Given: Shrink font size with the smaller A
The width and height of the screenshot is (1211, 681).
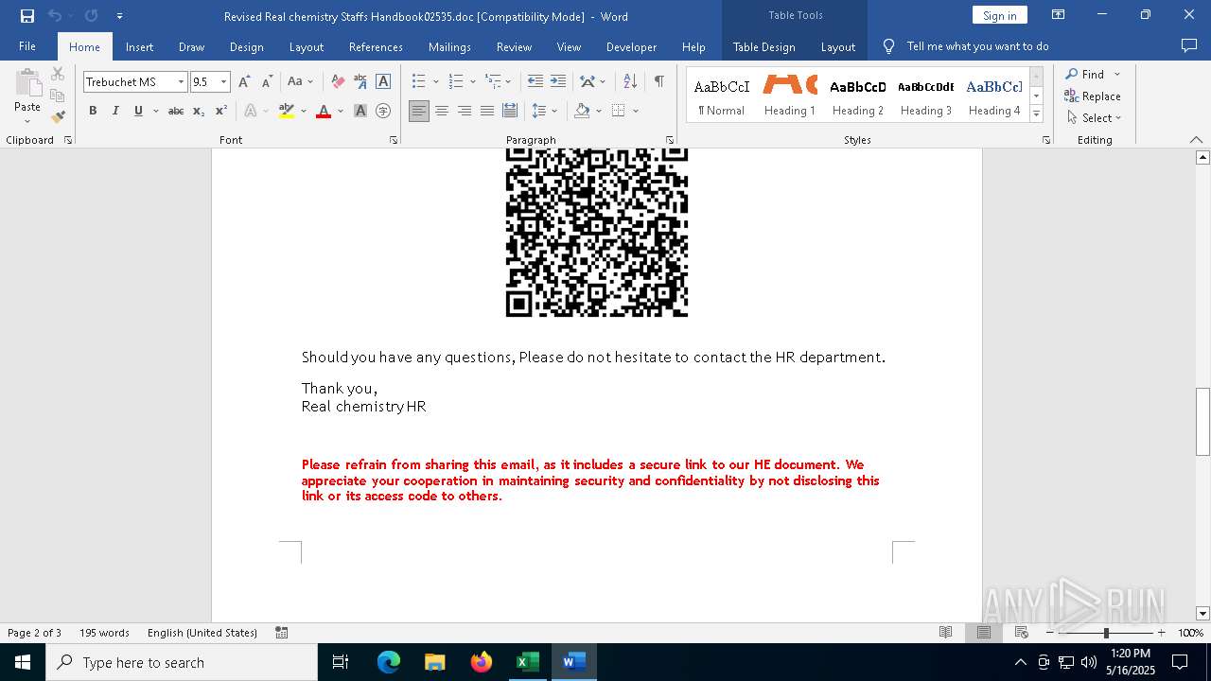Looking at the screenshot, I should (267, 82).
